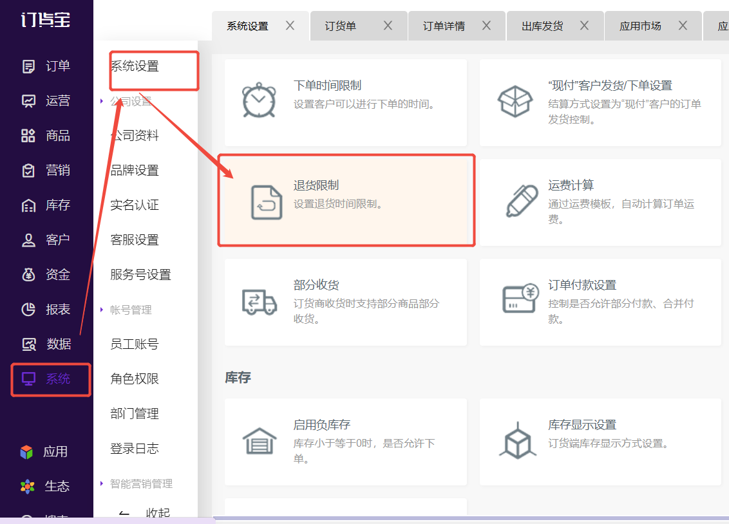The width and height of the screenshot is (729, 524).
Task: Click the 订货宝 logo
Action: (46, 19)
